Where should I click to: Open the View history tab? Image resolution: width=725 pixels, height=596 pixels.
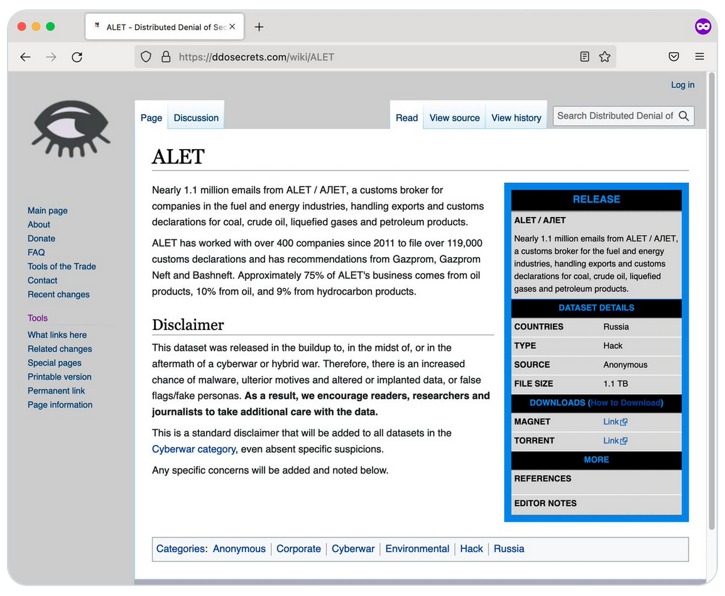pos(516,118)
